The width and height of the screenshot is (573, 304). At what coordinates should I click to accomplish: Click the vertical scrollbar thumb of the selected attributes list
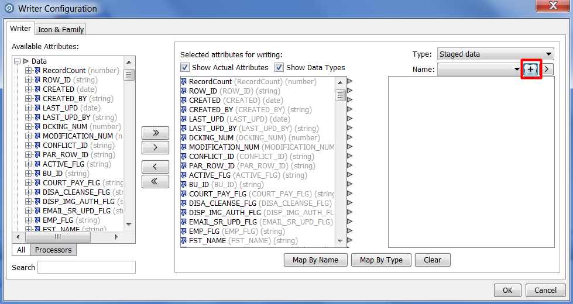coord(340,95)
